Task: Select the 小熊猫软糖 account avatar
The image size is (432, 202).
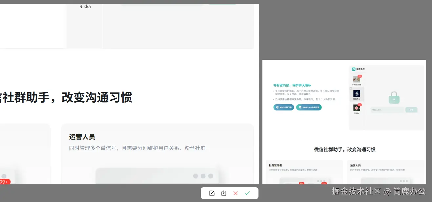Action: pos(356,79)
